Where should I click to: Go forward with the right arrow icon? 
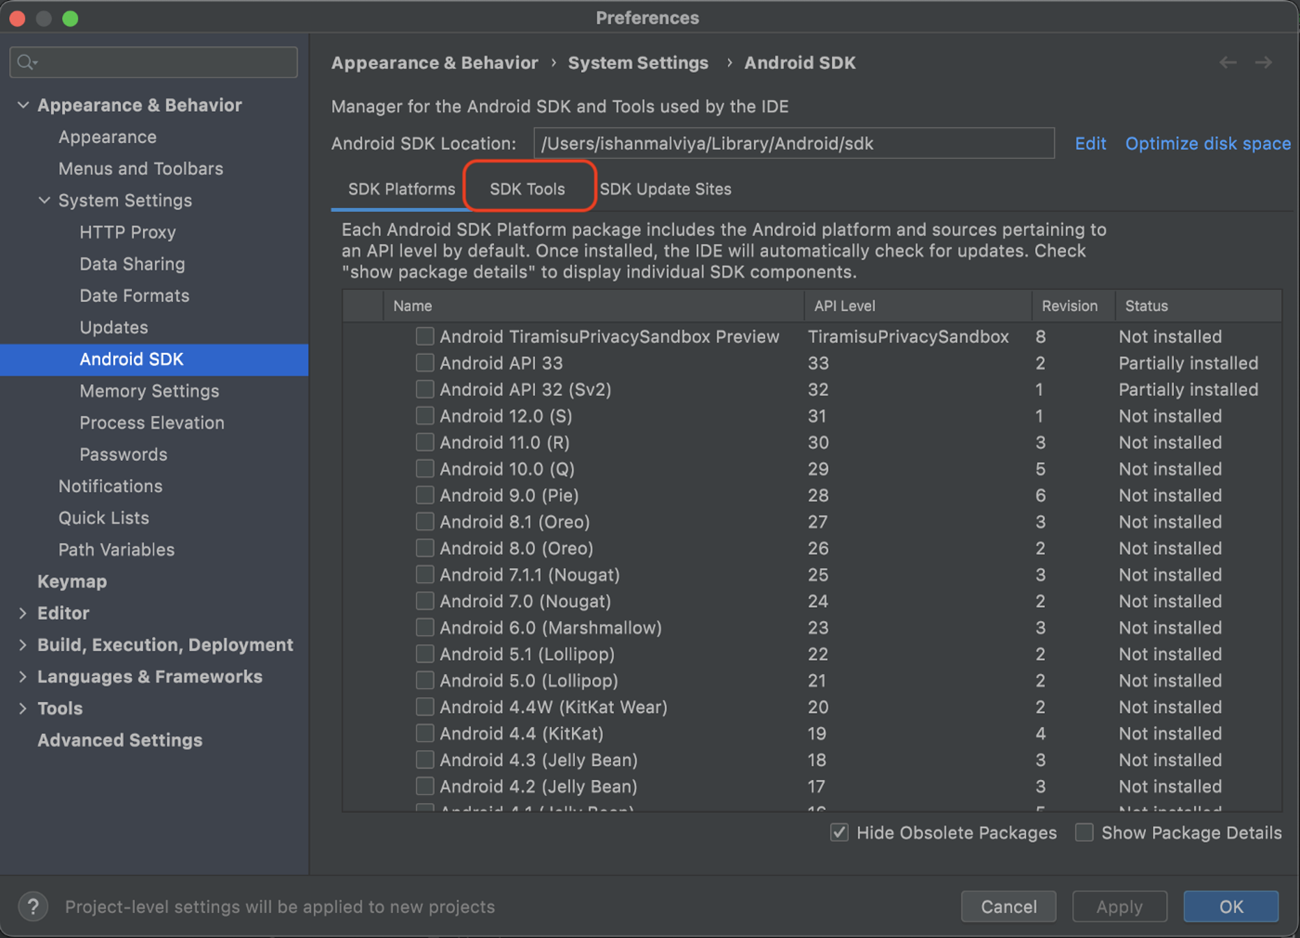click(x=1263, y=62)
